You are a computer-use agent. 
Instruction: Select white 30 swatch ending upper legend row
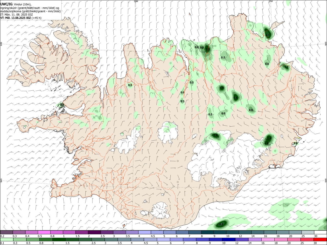pyautogui.click(x=320, y=232)
